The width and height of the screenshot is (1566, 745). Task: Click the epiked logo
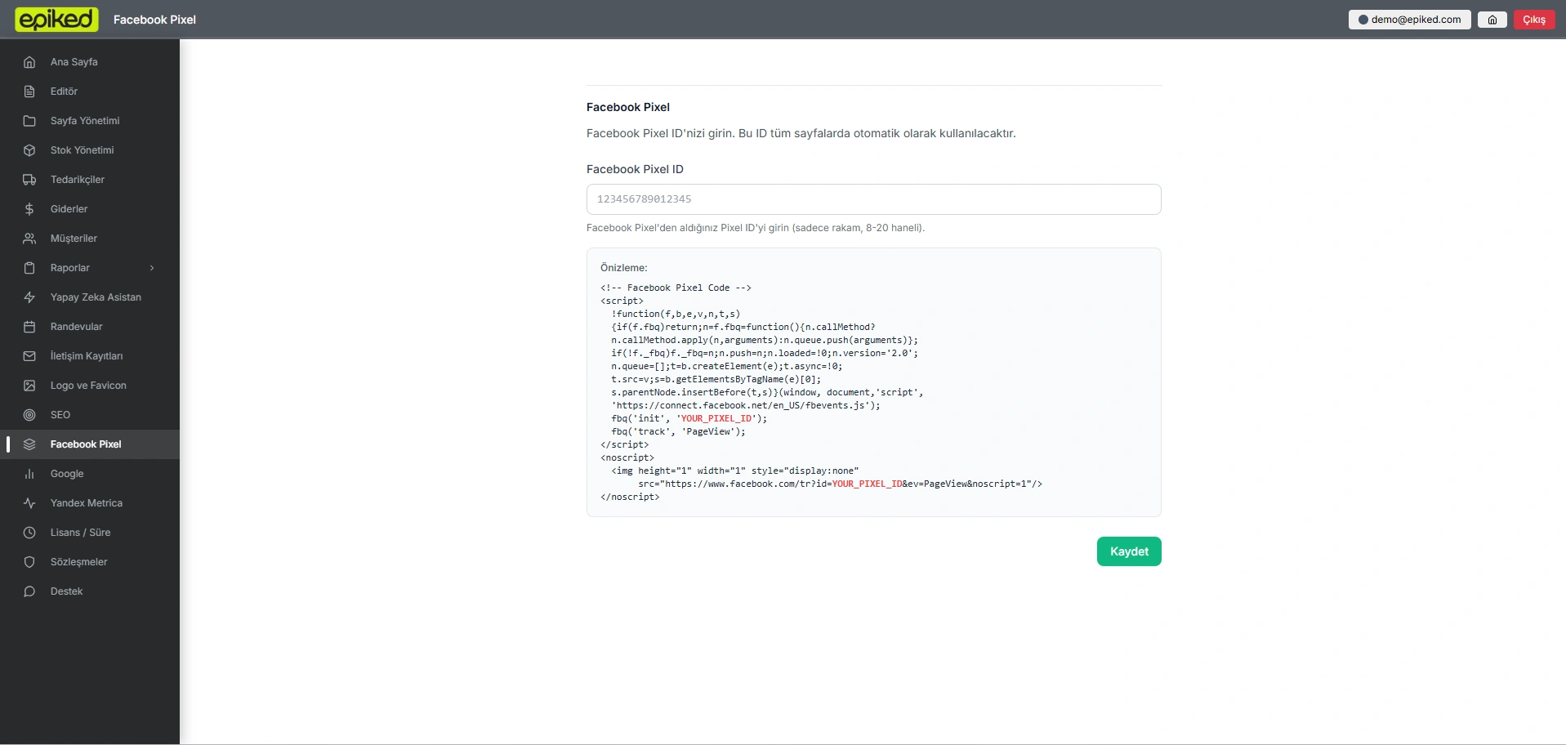57,20
